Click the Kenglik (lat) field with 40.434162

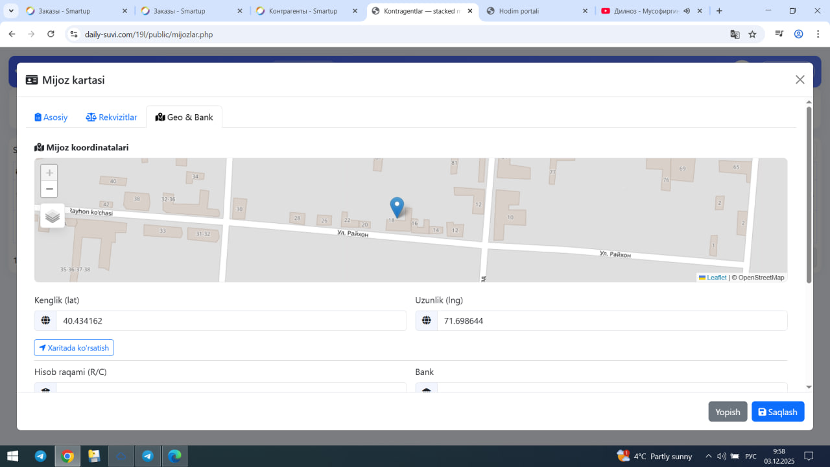pos(231,320)
